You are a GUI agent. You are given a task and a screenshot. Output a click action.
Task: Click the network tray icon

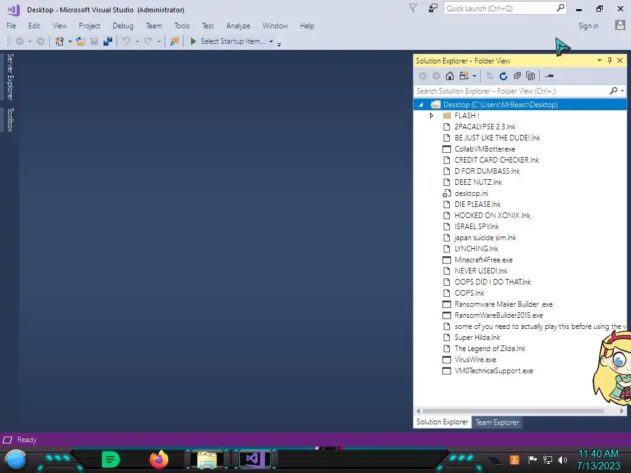pos(547,459)
